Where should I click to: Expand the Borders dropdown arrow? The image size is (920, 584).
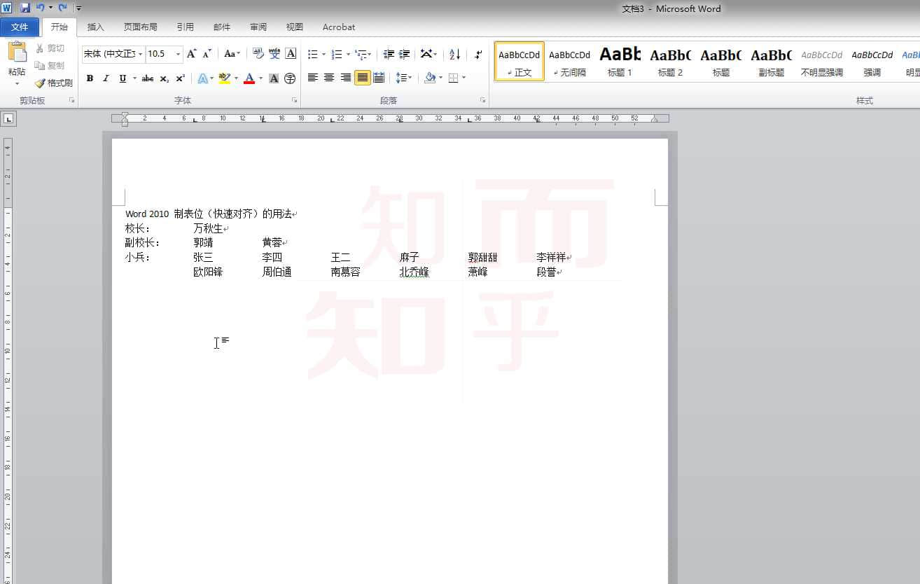(x=464, y=78)
